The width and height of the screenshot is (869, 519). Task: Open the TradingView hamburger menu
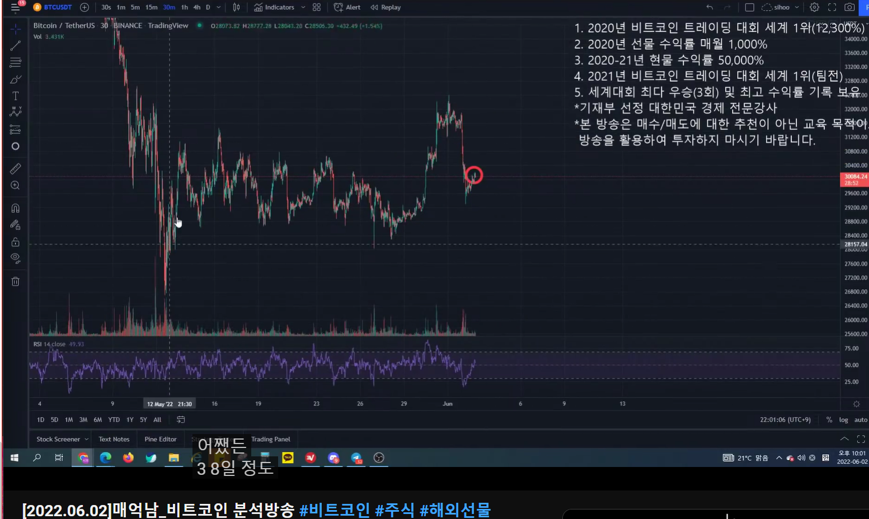coord(15,7)
